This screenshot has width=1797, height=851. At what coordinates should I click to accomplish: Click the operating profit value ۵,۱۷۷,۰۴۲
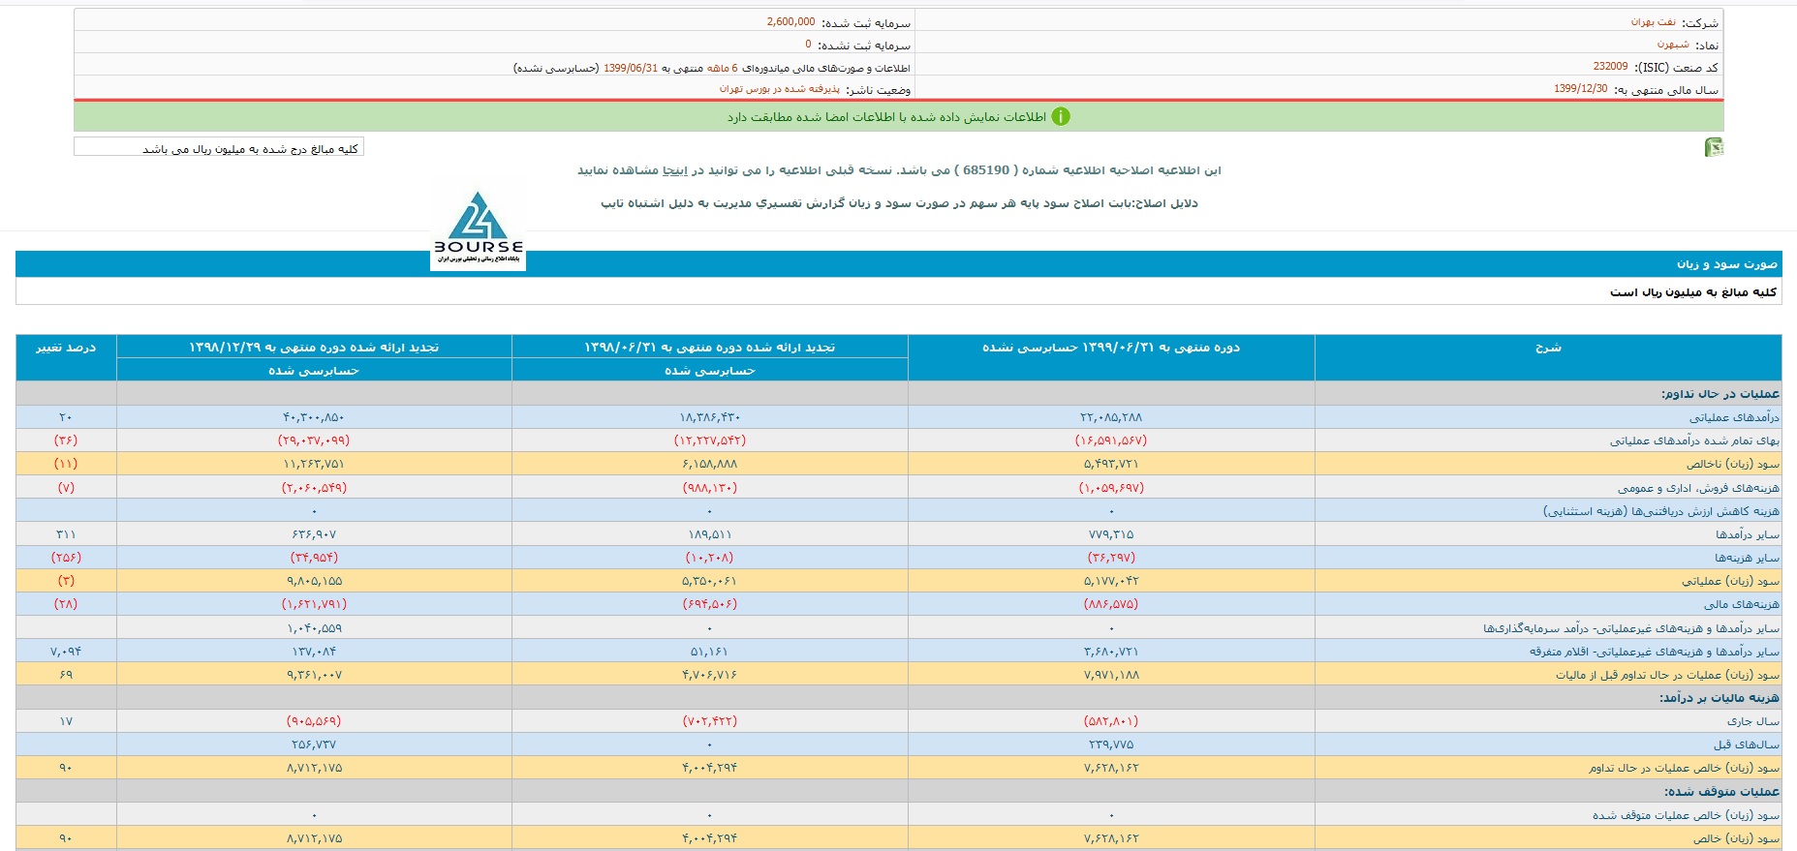[x=1111, y=581]
